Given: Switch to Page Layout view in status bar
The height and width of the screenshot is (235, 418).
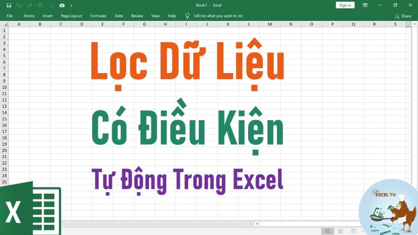Looking at the screenshot, I should [341, 231].
